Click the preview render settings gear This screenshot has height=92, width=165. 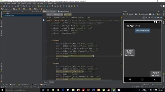161,18
